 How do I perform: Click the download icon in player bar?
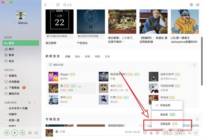(151, 133)
